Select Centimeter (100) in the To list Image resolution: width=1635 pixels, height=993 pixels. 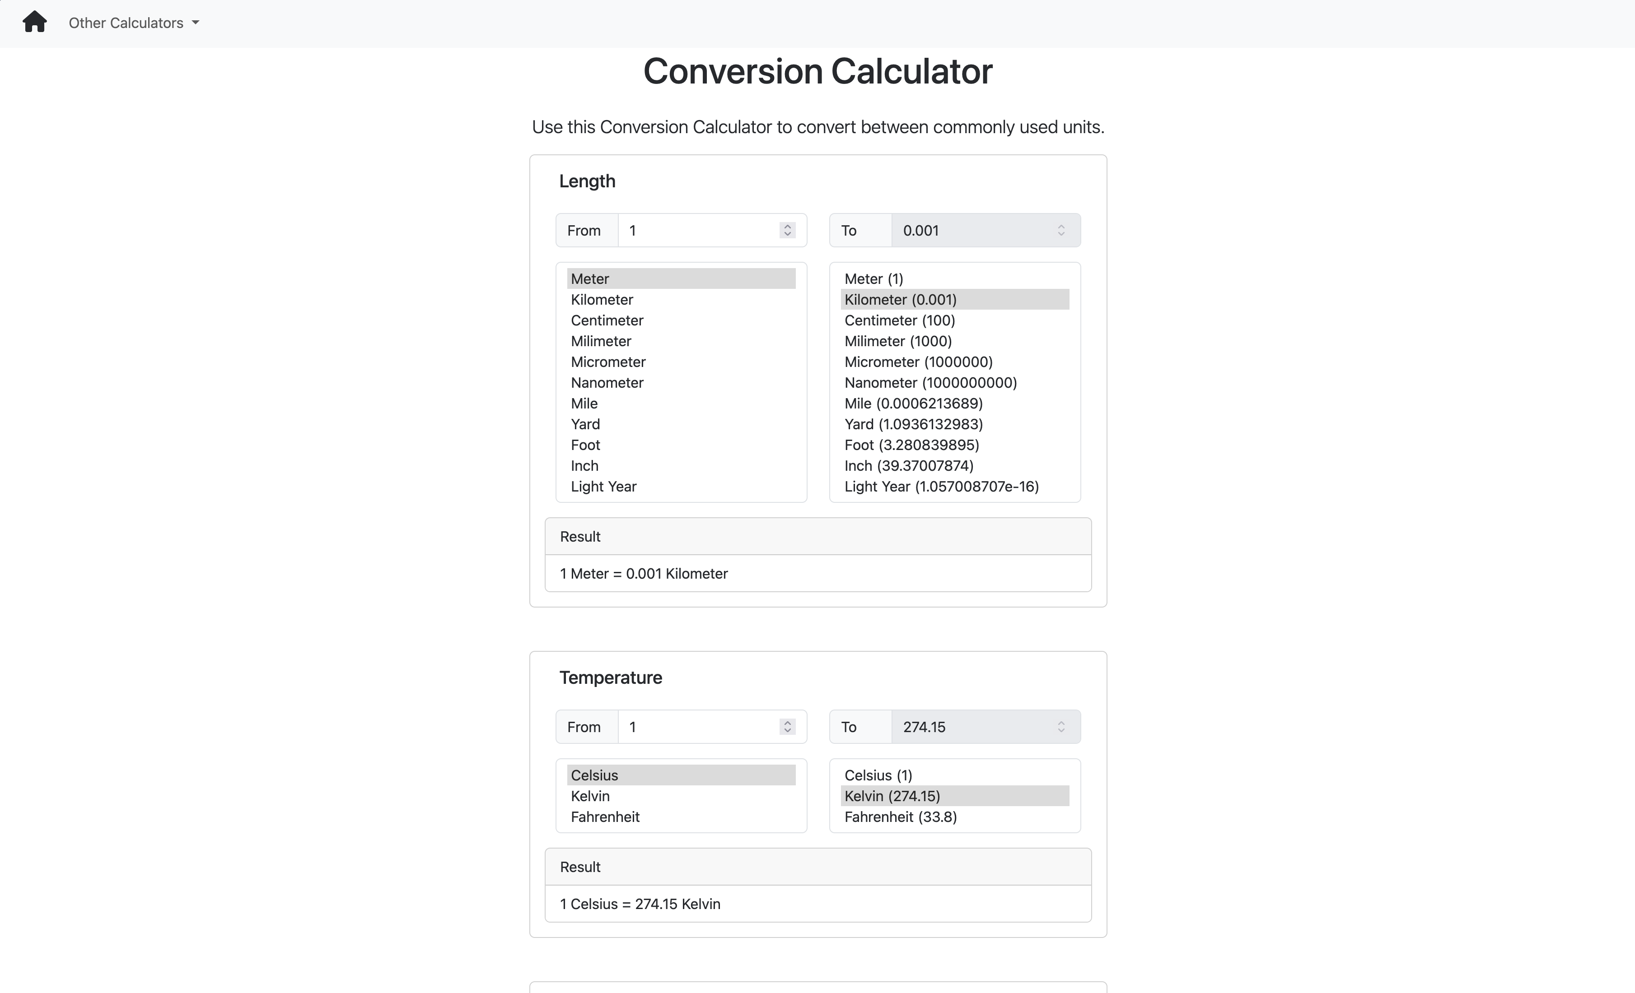pos(955,320)
